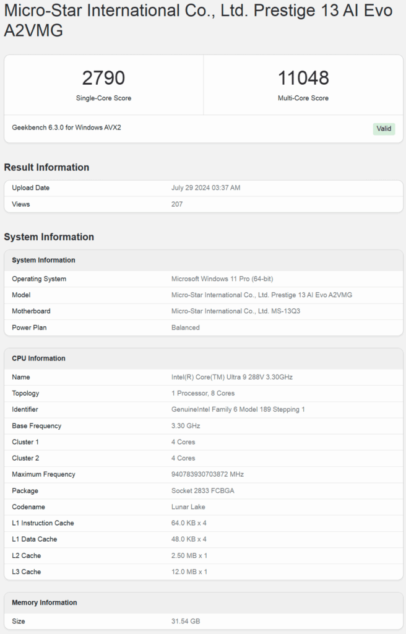Click the 4 Cores value for Cluster 2
Screen dimensions: 406x634
click(x=183, y=458)
